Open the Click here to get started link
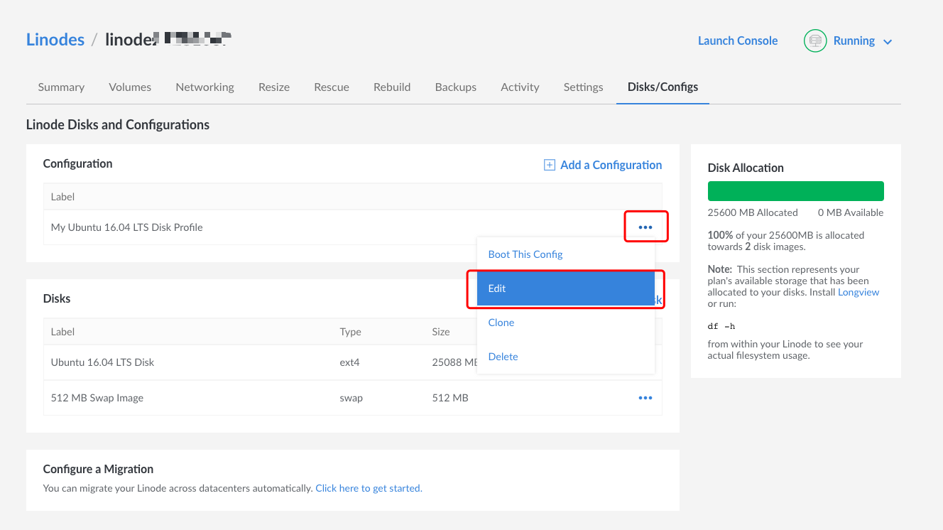 [369, 488]
